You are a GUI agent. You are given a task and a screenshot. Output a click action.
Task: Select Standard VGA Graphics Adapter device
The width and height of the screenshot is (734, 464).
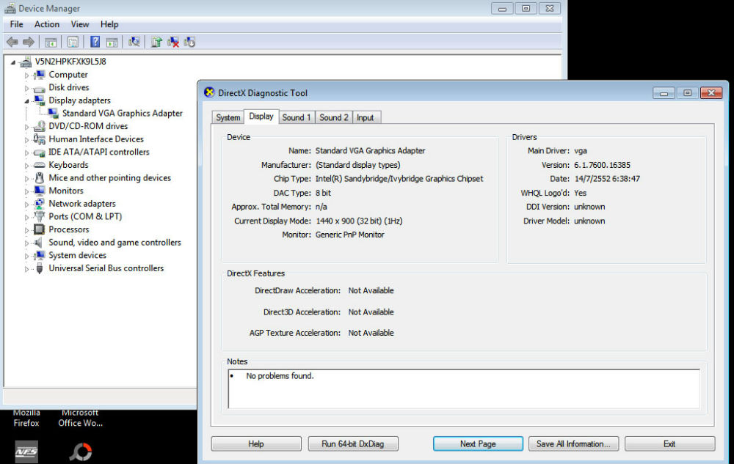point(122,114)
